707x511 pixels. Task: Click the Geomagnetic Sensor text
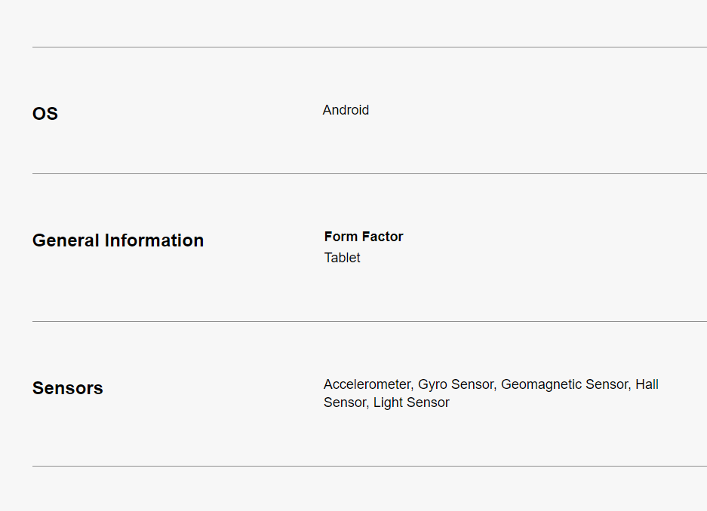[x=564, y=384]
